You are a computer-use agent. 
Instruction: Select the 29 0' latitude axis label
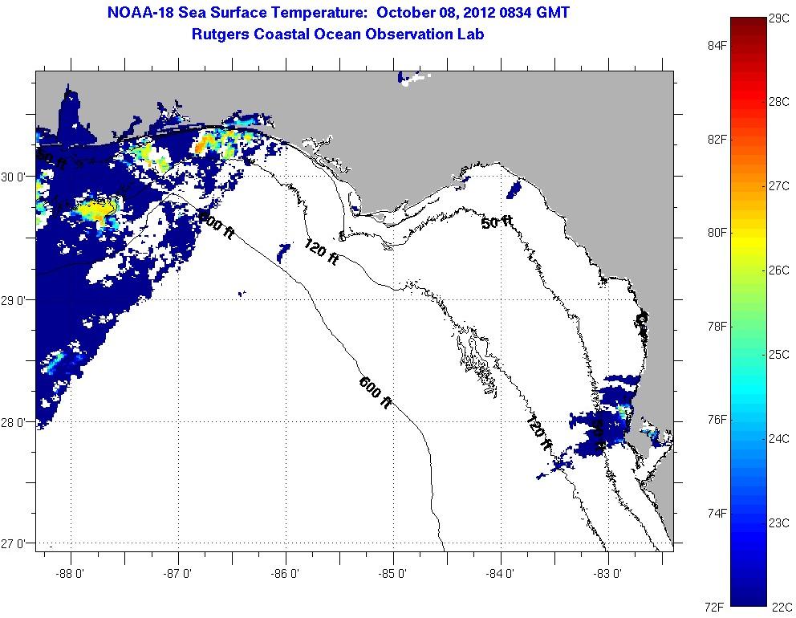(16, 300)
